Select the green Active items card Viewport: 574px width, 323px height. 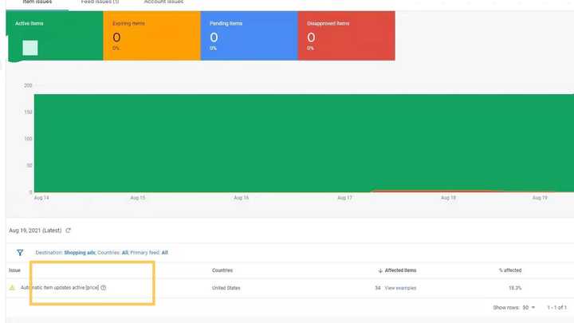54,36
